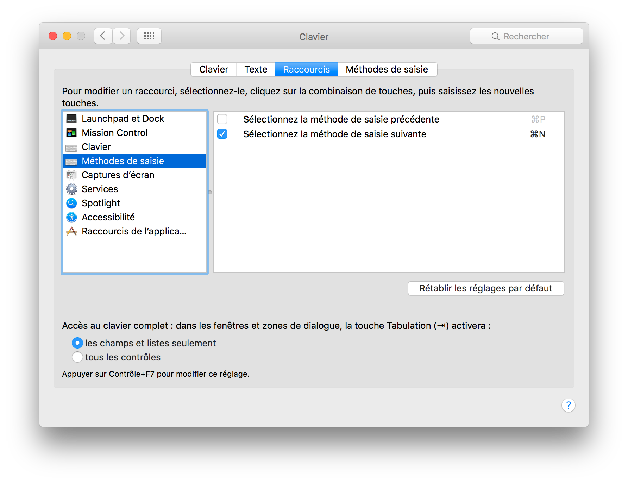Enable the méthode de saisie précédente checkbox
Viewport: 628px width, 483px height.
pos(222,119)
